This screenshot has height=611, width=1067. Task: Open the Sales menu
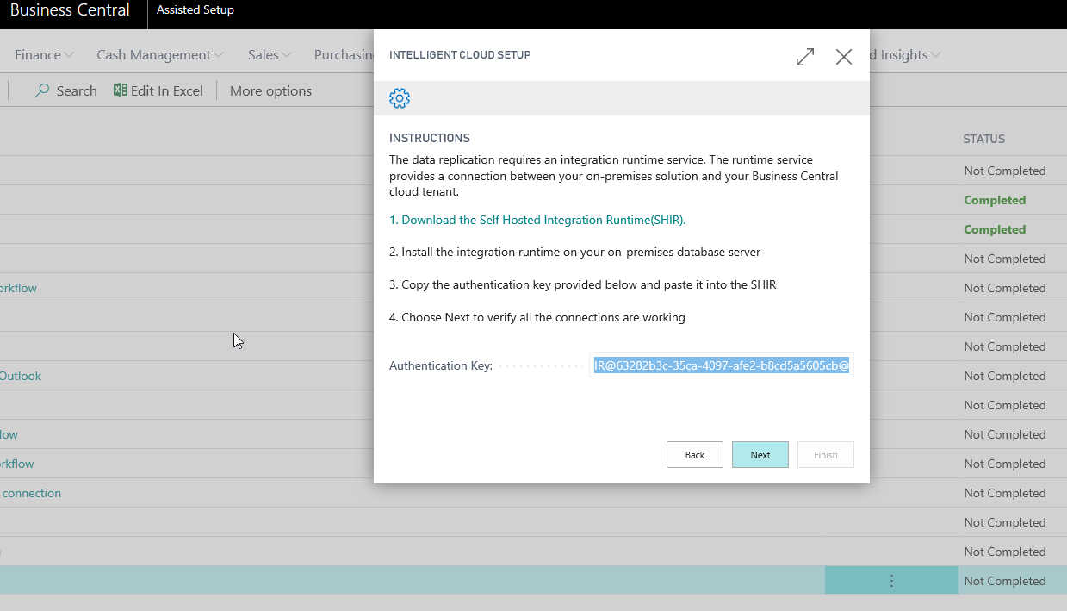270,54
